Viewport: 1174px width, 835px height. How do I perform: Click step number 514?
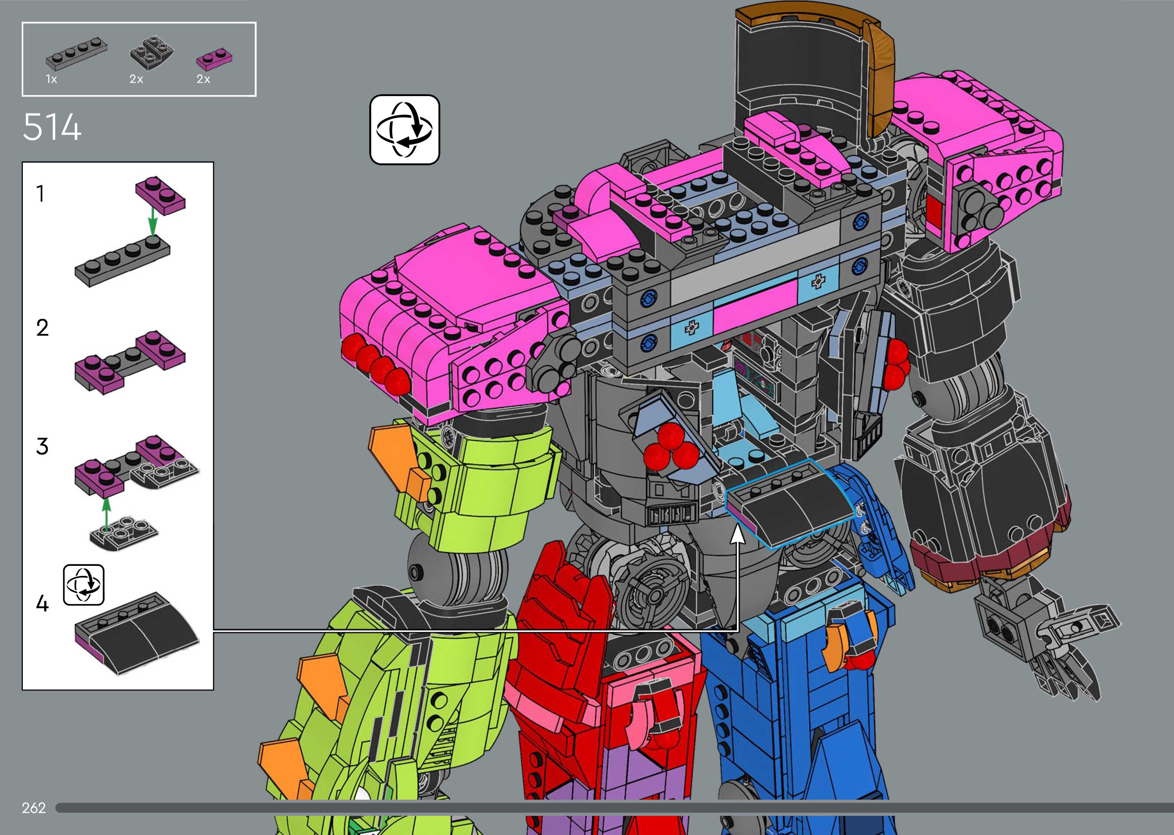tap(52, 127)
